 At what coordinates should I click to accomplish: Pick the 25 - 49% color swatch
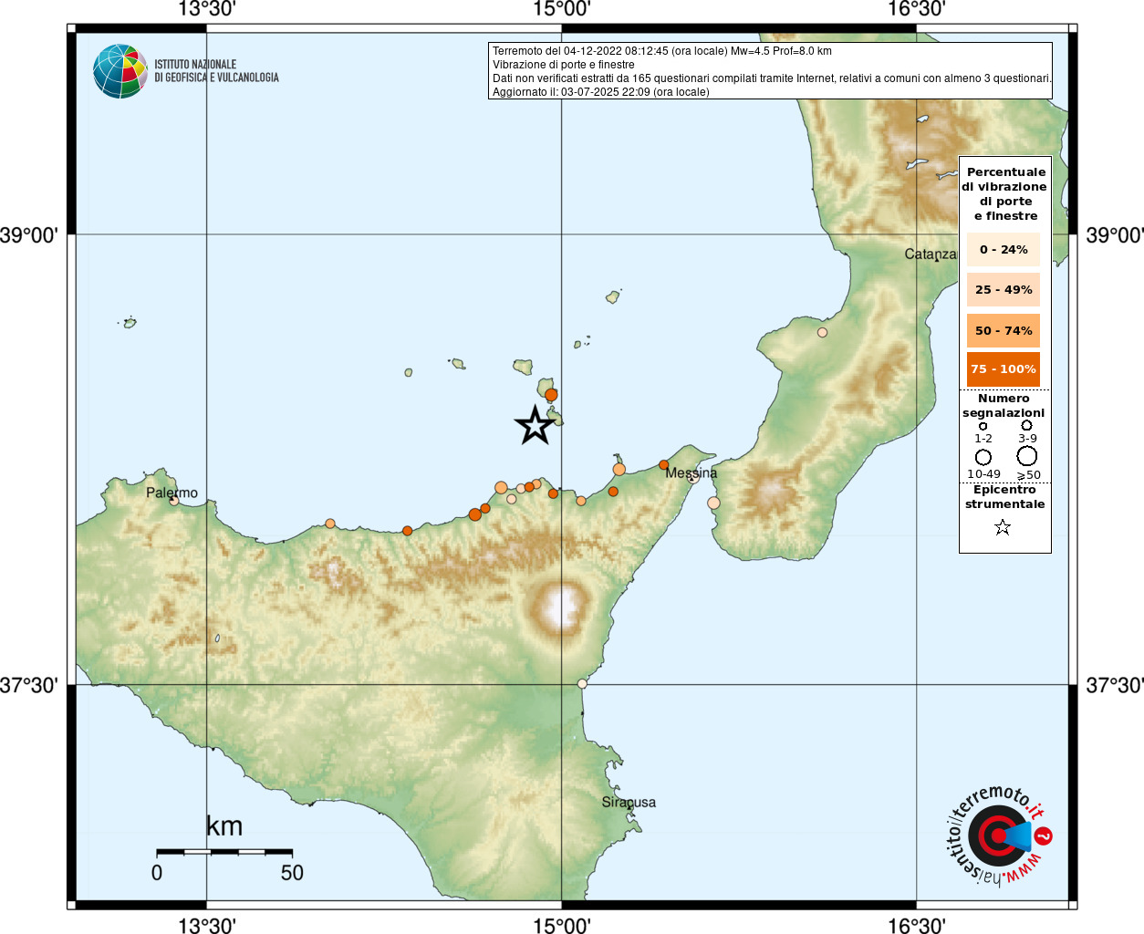tap(1003, 289)
